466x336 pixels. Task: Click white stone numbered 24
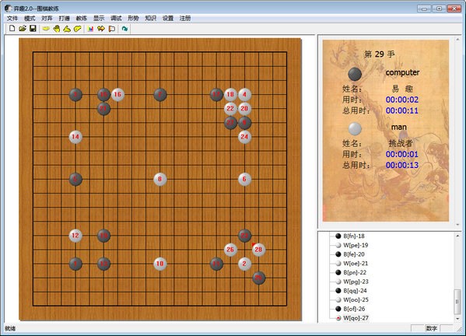coord(244,137)
